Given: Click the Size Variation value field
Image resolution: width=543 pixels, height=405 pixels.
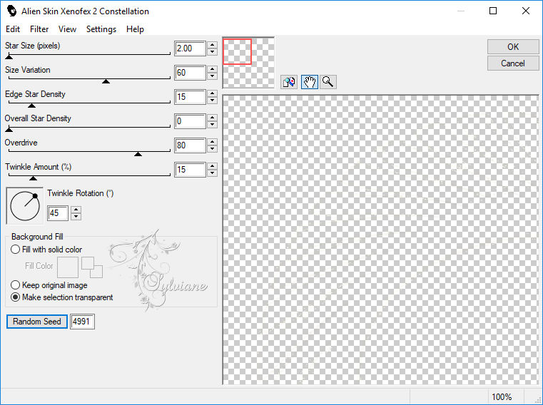Looking at the screenshot, I should tap(190, 73).
